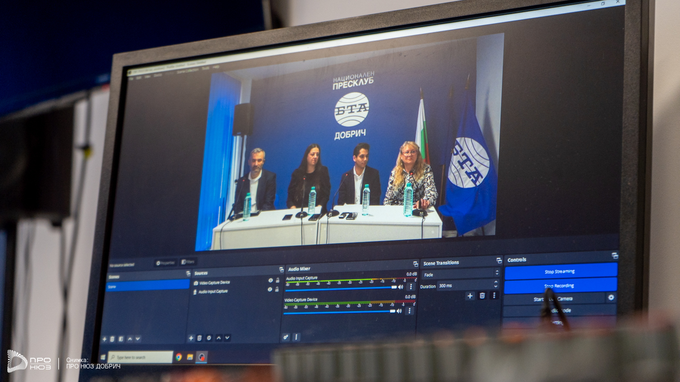Undock the Audio Mixer panel
The image size is (680, 382).
(x=415, y=264)
